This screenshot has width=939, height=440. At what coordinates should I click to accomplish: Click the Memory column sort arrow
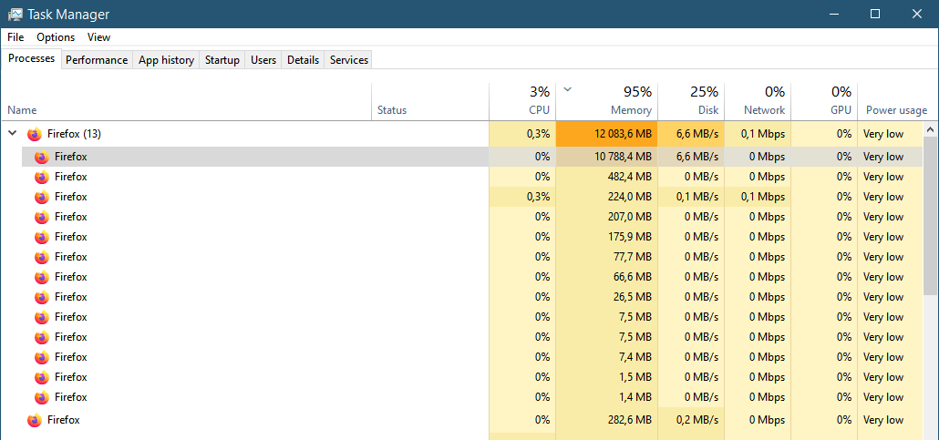tap(568, 90)
